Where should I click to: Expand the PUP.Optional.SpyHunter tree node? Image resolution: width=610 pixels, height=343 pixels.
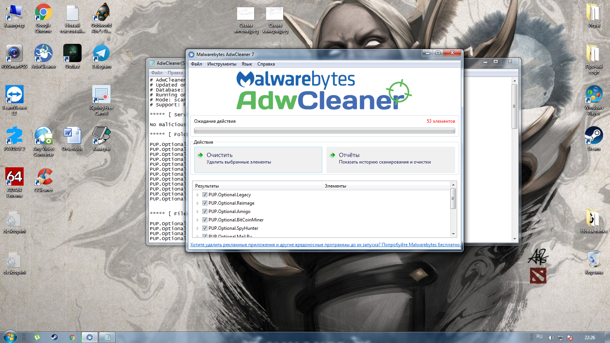[x=197, y=228]
